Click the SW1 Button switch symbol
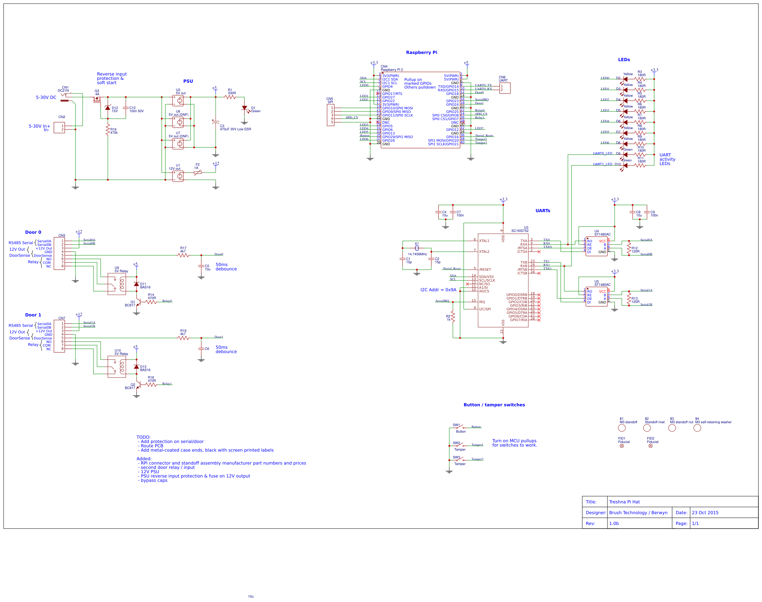 tap(460, 427)
